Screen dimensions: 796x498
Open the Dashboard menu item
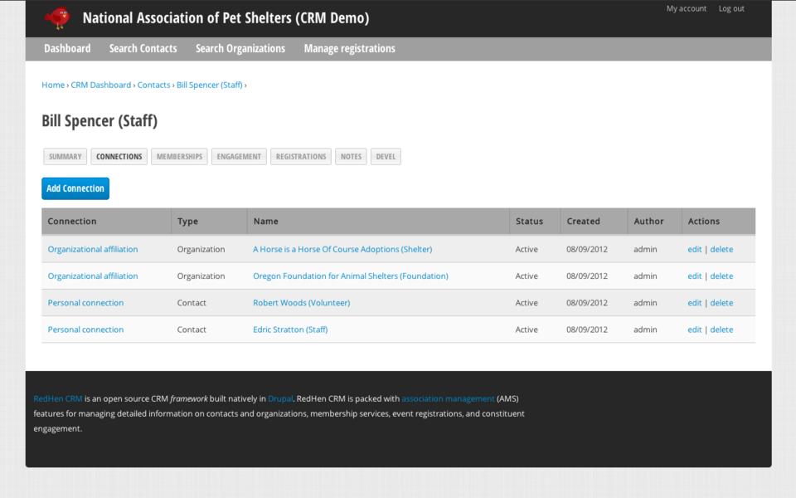(67, 49)
